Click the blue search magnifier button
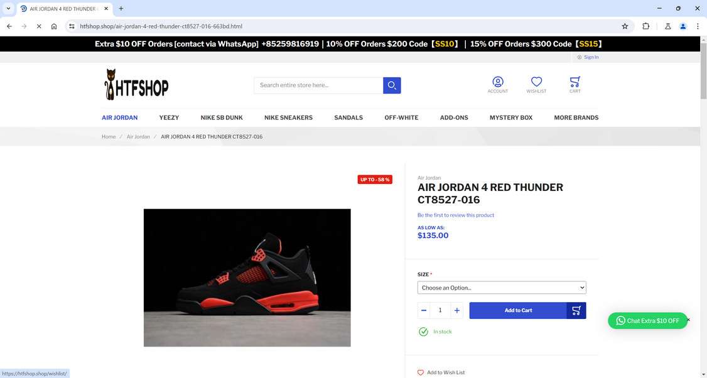707x378 pixels. (392, 85)
